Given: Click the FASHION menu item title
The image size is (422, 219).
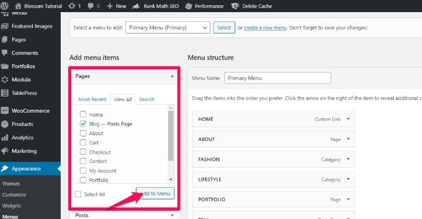Looking at the screenshot, I should pyautogui.click(x=209, y=159).
